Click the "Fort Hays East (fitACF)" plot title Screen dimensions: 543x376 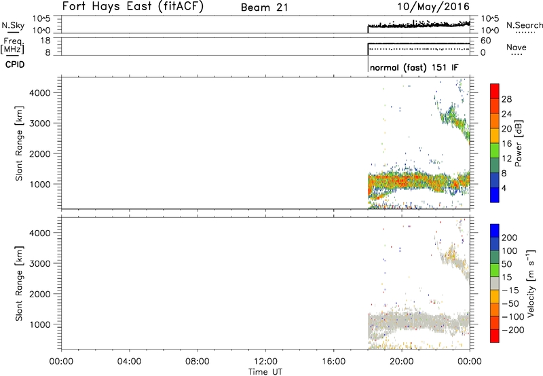pos(133,6)
